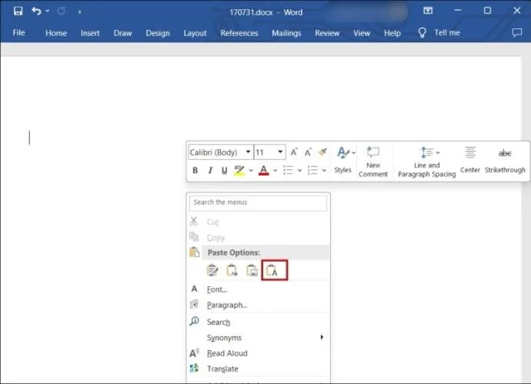
Task: Open the Help tab
Action: tap(392, 33)
